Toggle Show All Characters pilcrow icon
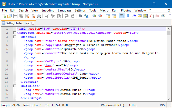 pyautogui.click(x=128, y=16)
